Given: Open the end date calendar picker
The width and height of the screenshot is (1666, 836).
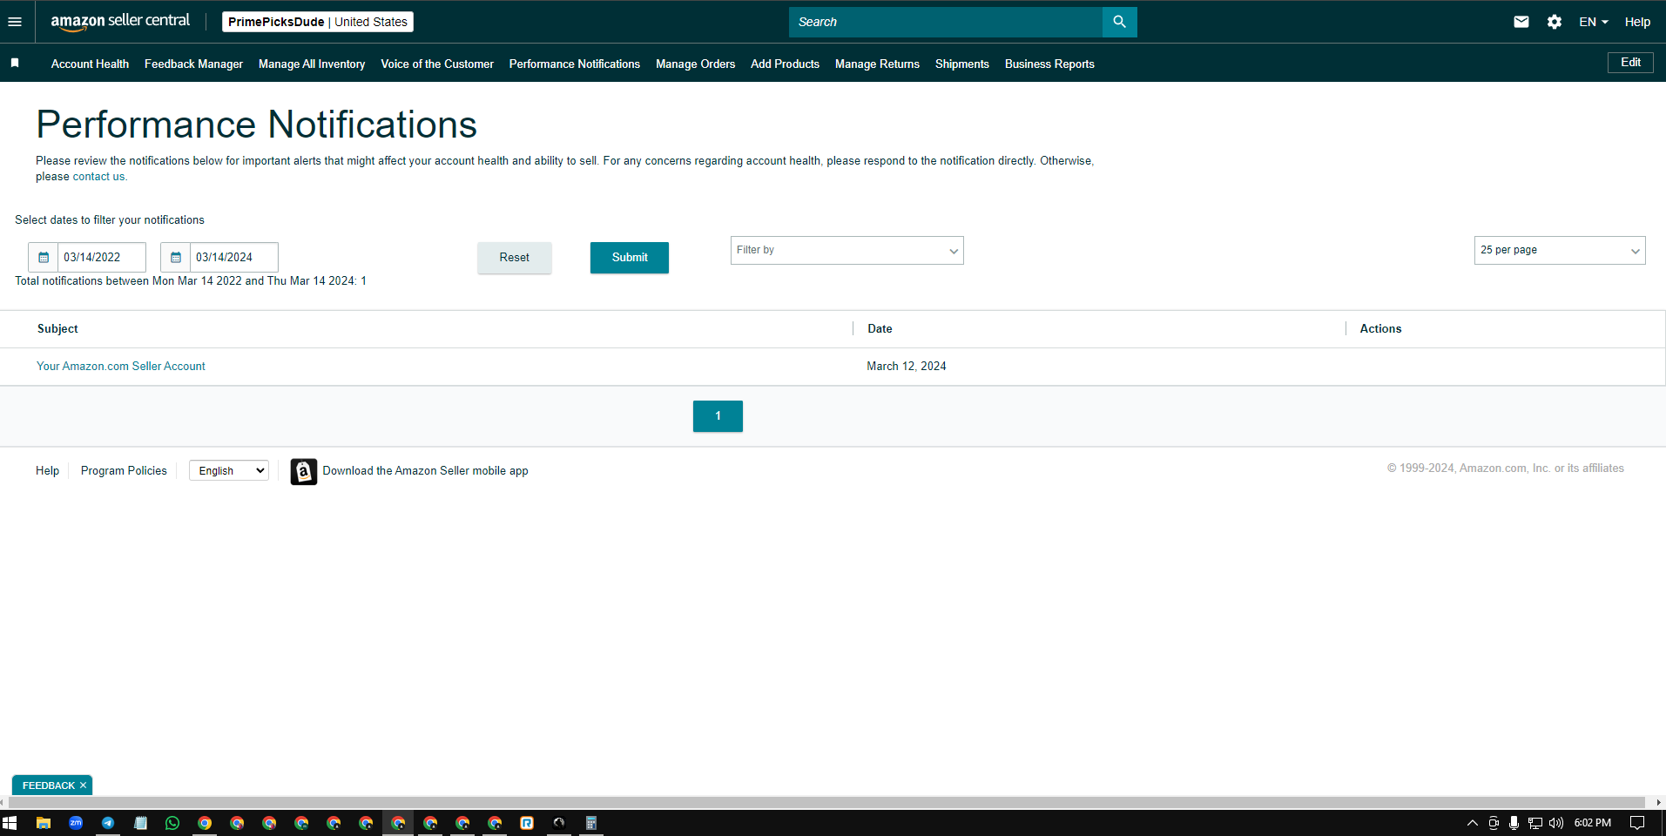Looking at the screenshot, I should click(x=176, y=257).
